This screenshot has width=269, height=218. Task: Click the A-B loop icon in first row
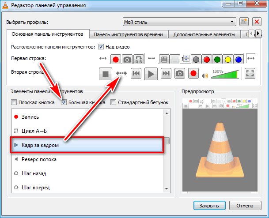pyautogui.click(x=139, y=60)
